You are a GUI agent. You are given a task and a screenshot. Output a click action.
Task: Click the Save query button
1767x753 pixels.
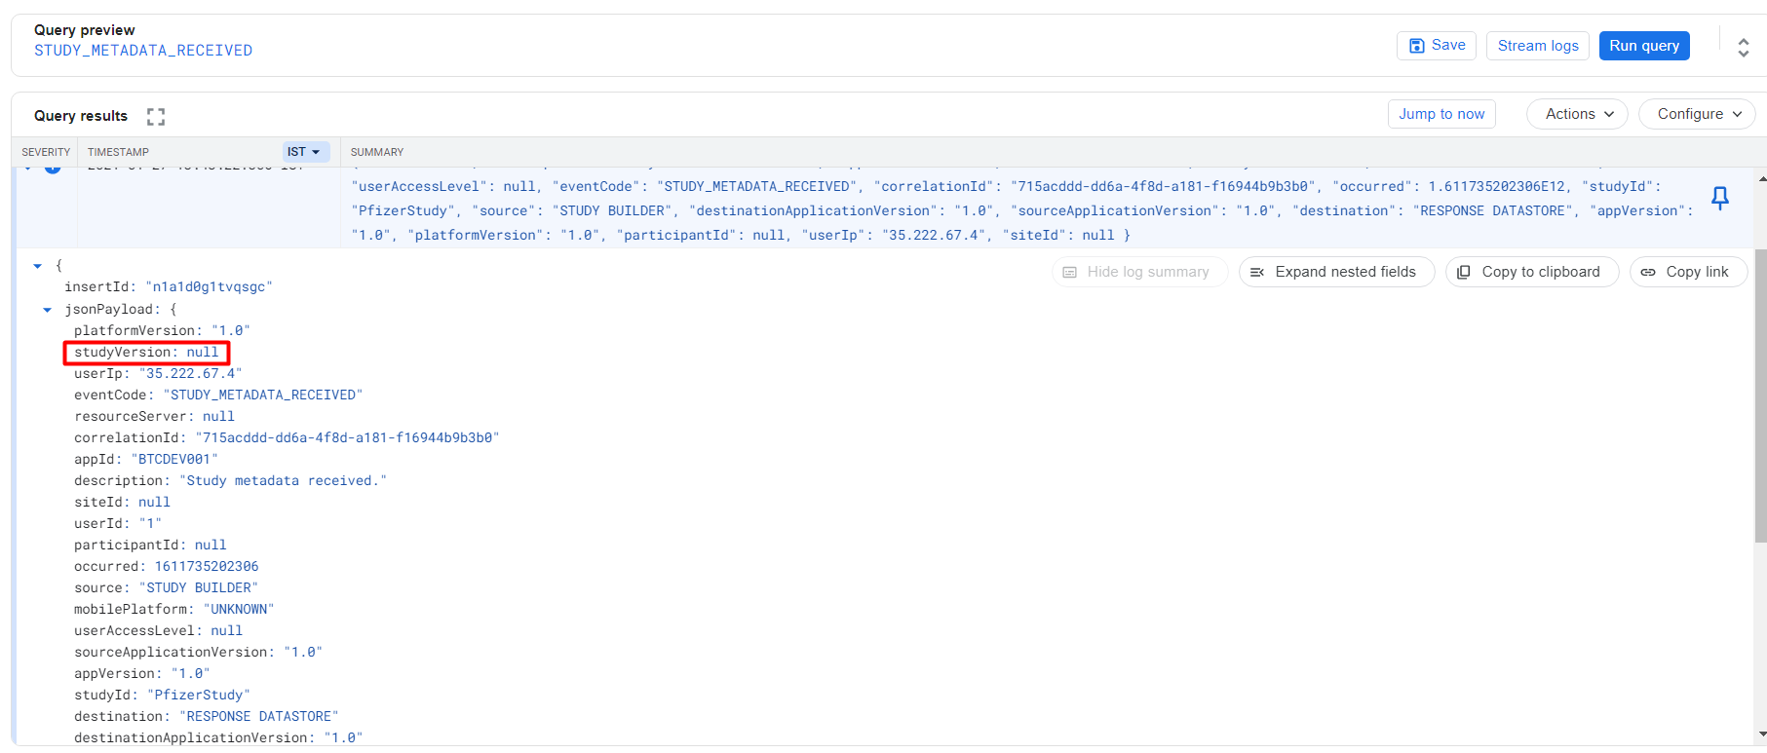tap(1437, 46)
